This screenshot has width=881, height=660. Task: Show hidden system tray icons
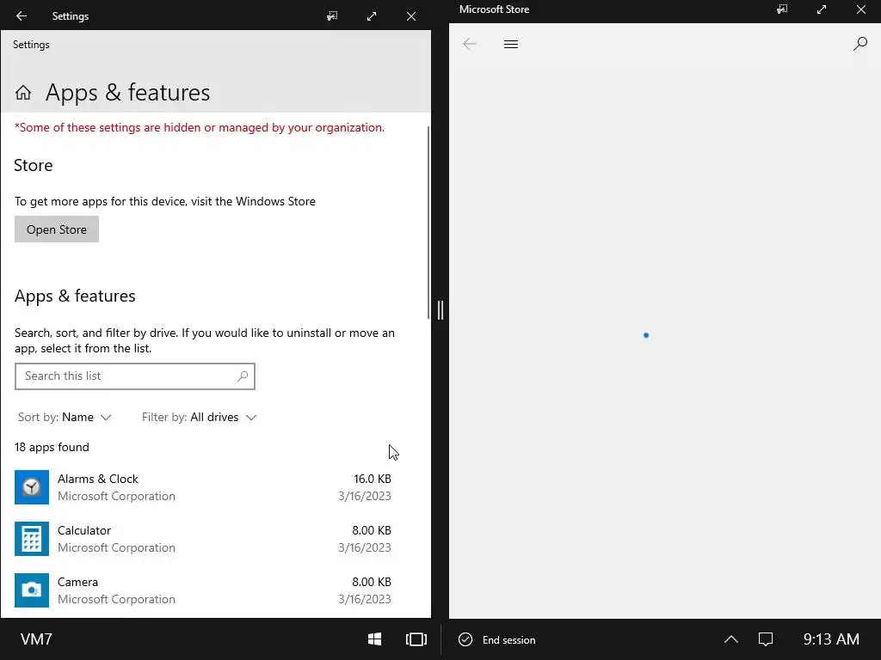[x=731, y=639]
